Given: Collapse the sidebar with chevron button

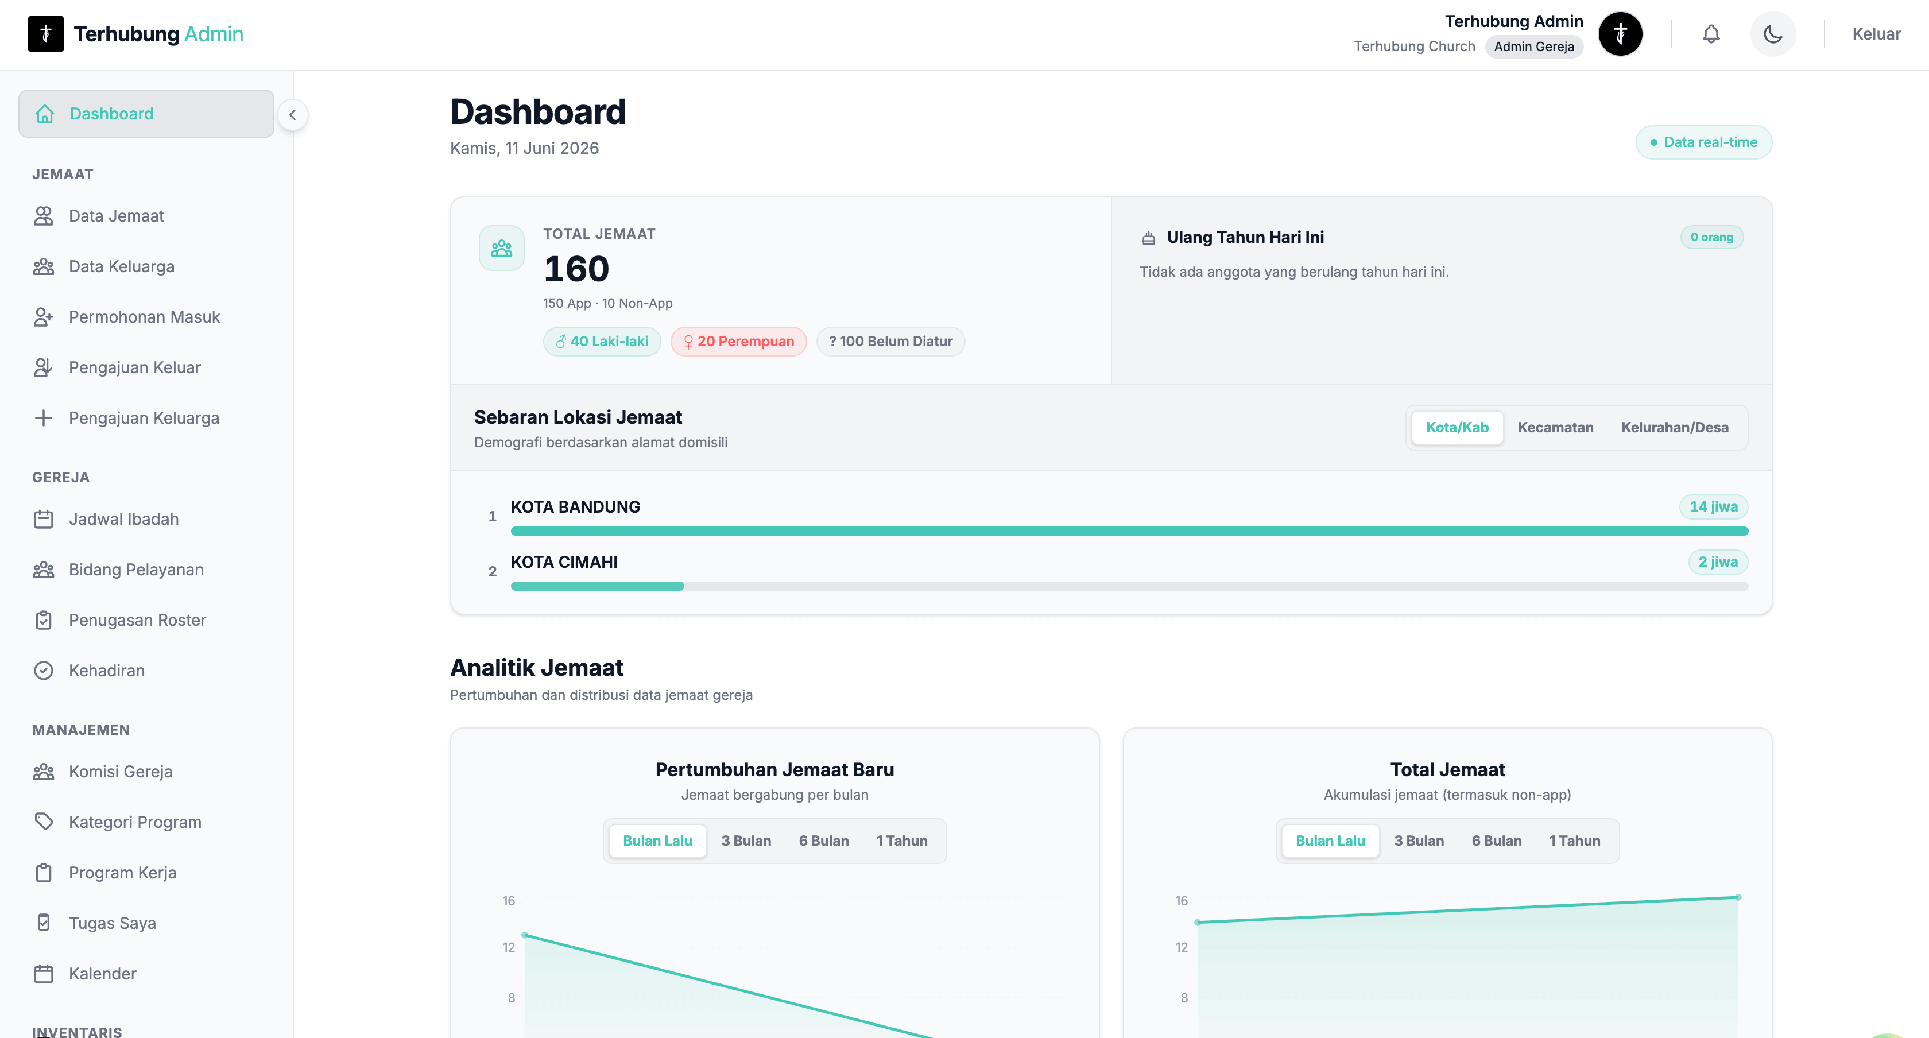Looking at the screenshot, I should (293, 115).
